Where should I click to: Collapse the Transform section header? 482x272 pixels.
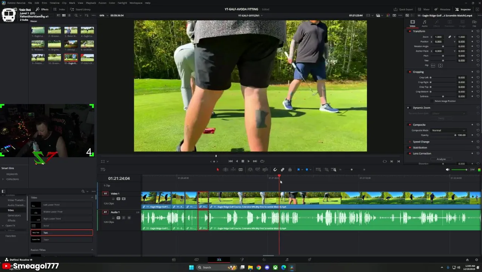(419, 31)
